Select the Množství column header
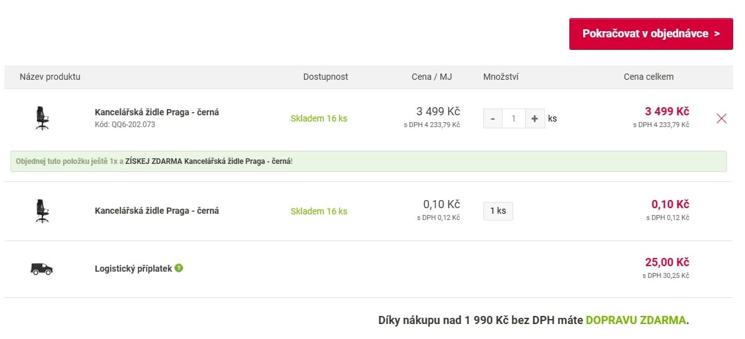 [x=501, y=77]
